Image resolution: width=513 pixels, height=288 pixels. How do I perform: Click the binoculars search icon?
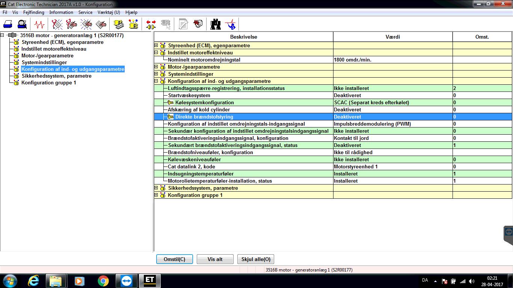tap(216, 24)
